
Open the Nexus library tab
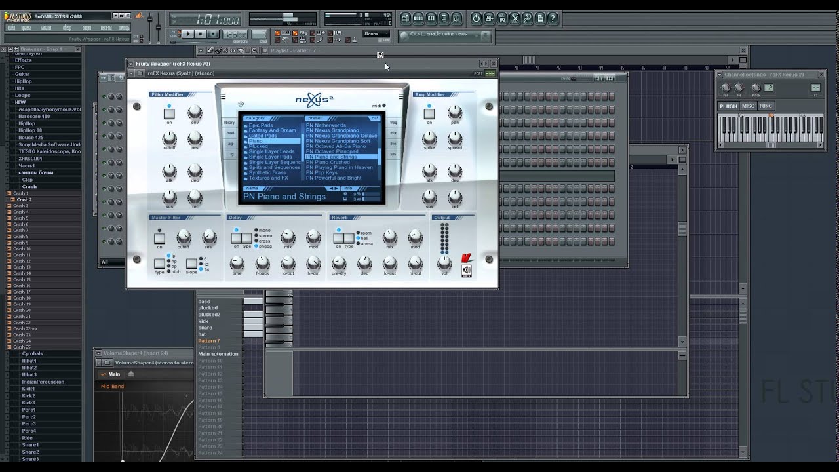point(229,123)
